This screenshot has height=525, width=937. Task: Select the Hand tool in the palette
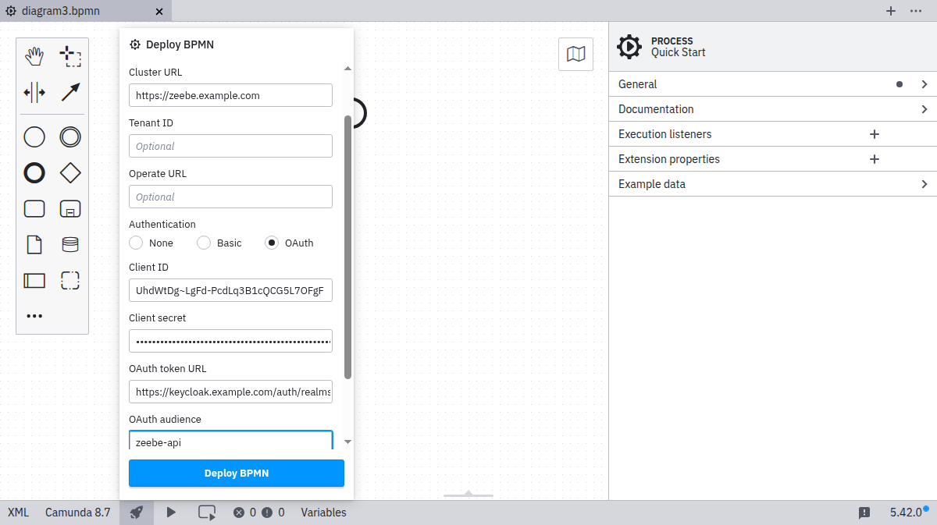pyautogui.click(x=34, y=55)
